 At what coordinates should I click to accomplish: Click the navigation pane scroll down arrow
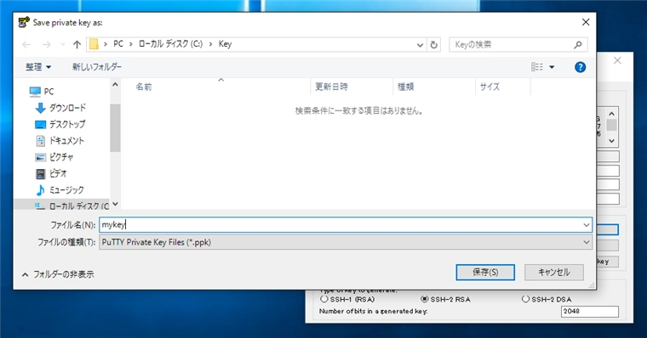pos(115,204)
